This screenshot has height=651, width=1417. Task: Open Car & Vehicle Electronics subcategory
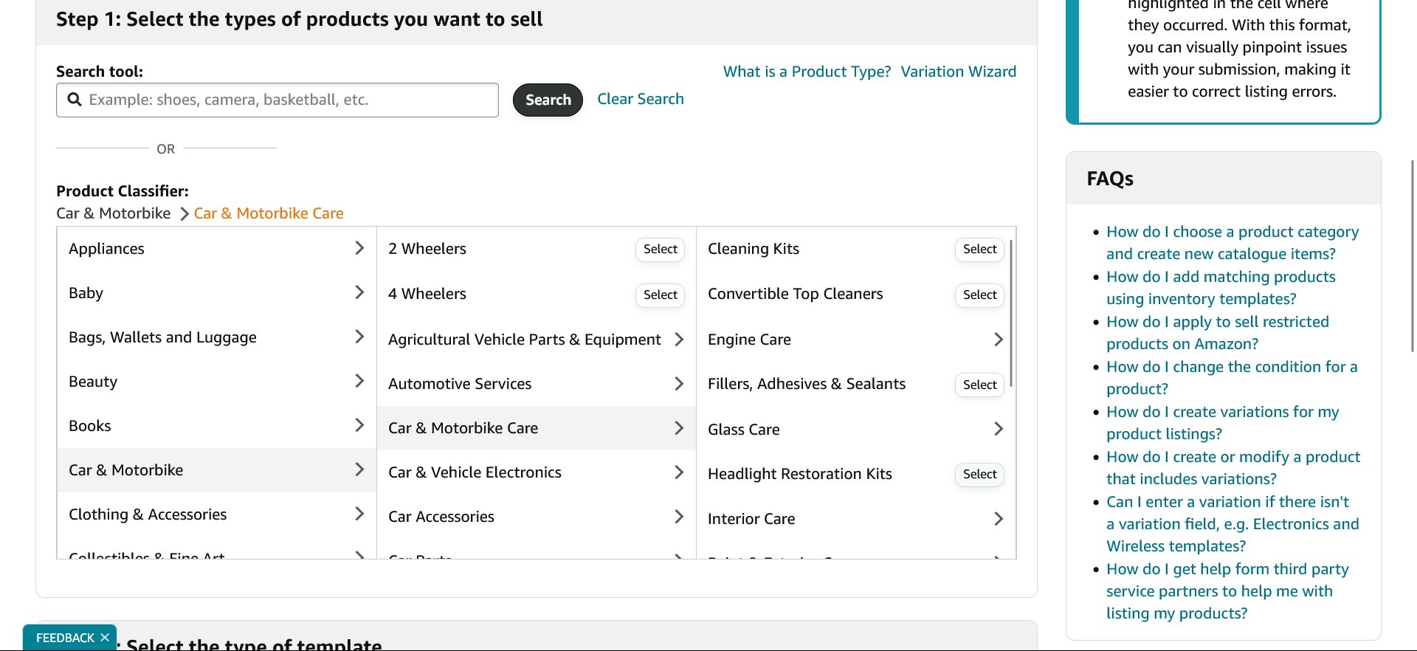(x=537, y=472)
